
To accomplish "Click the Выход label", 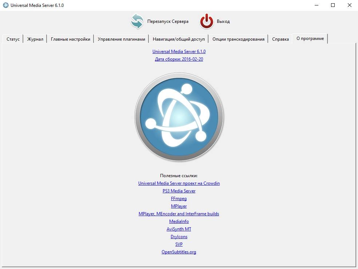I will [223, 21].
